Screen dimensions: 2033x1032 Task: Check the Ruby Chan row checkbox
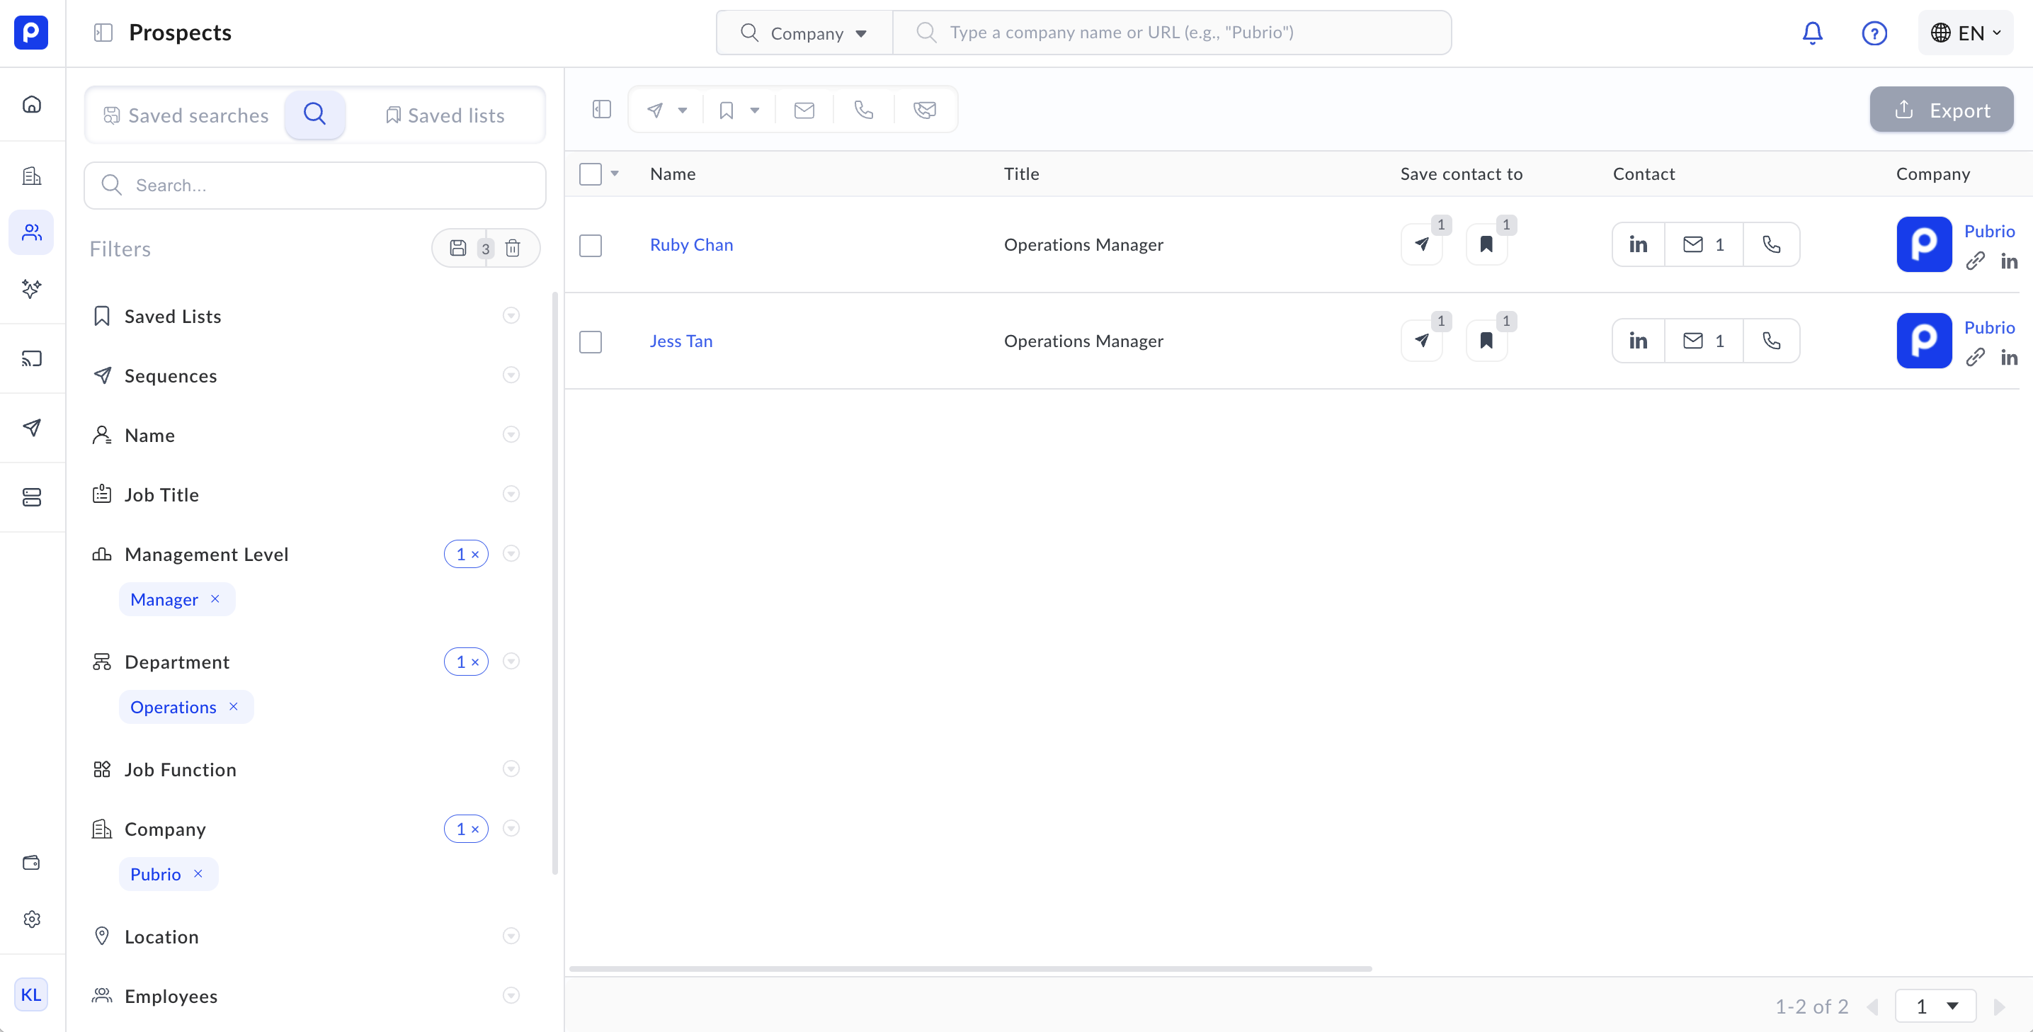591,245
